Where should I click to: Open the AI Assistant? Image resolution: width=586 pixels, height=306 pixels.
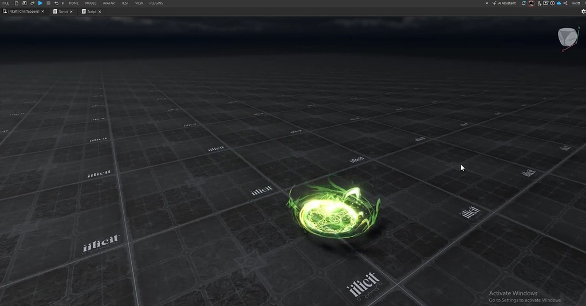coord(504,3)
